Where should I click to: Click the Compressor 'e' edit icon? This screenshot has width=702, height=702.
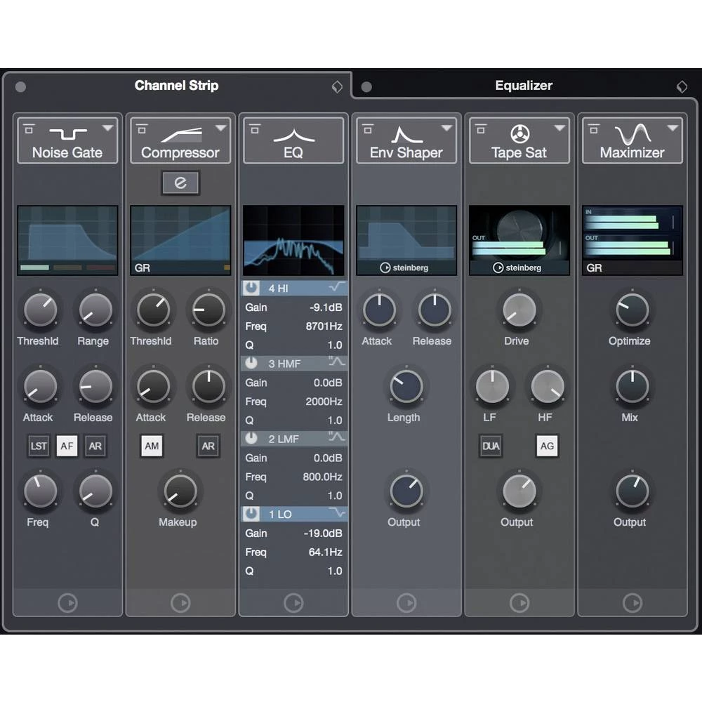[x=180, y=183]
